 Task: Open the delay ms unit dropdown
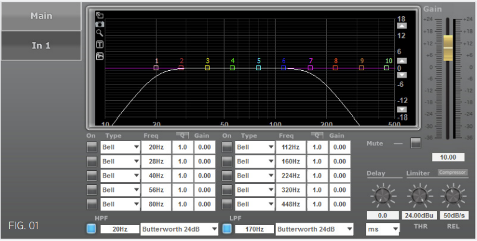click(383, 229)
